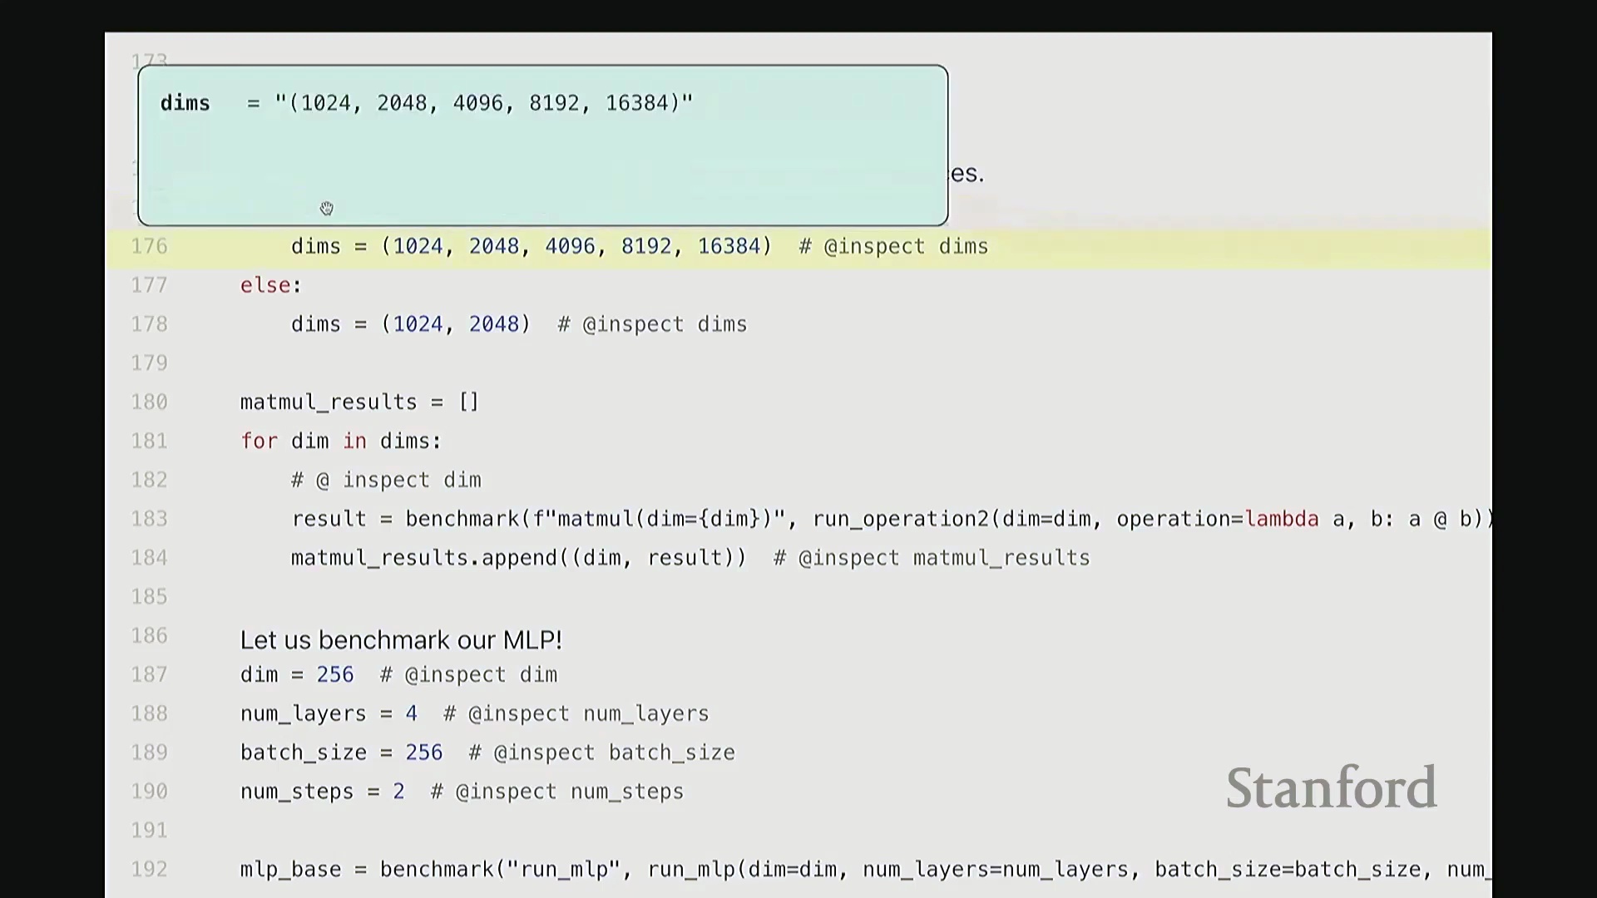Click the 'Let us benchmark our MLP!' text

[401, 640]
